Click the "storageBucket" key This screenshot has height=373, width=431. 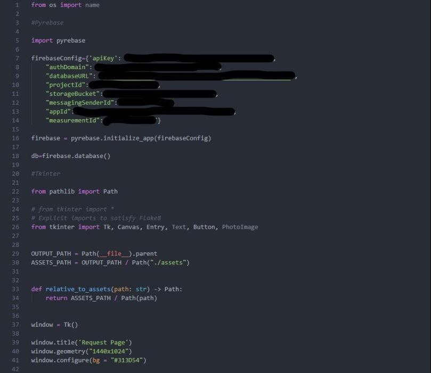coord(73,94)
